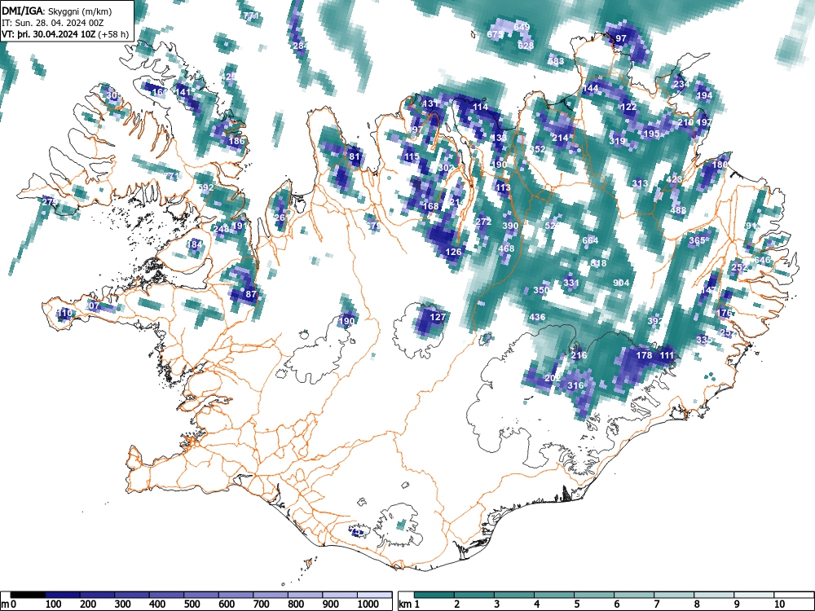
Task: Click the visibility value '272'
Action: point(483,222)
